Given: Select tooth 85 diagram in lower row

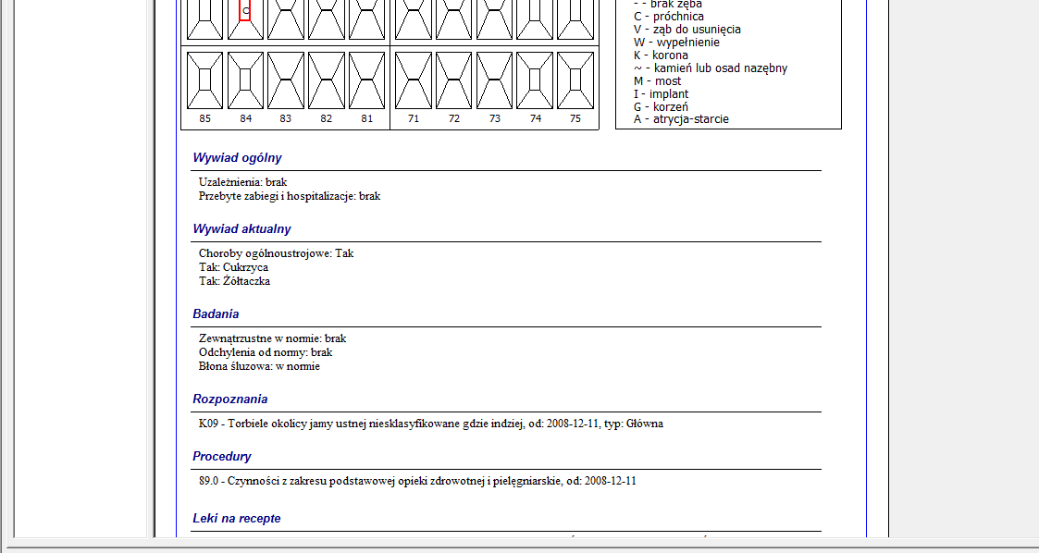Looking at the screenshot, I should (204, 80).
